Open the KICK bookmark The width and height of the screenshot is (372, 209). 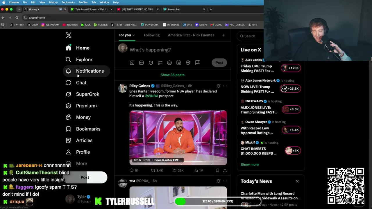pyautogui.click(x=86, y=25)
